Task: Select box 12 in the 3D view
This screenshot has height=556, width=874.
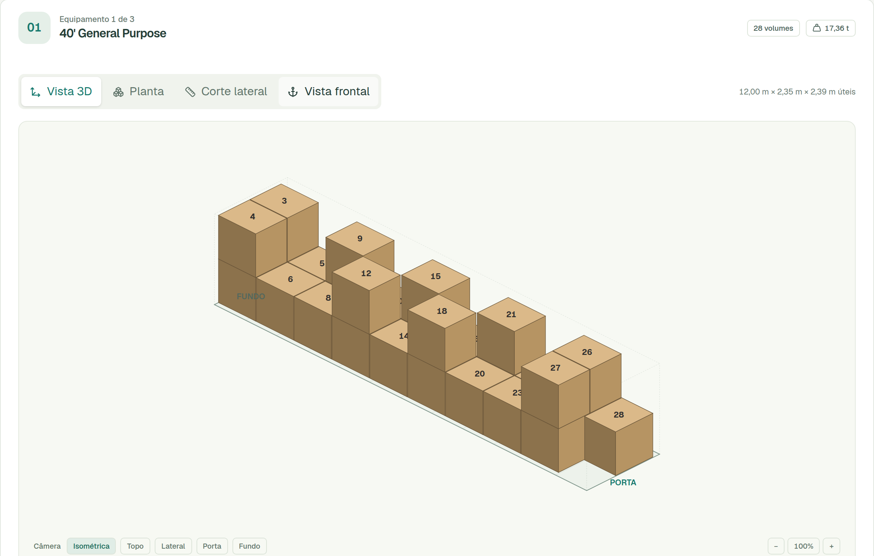Action: [x=366, y=273]
